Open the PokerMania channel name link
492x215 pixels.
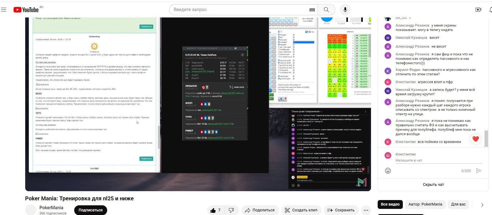[51, 208]
